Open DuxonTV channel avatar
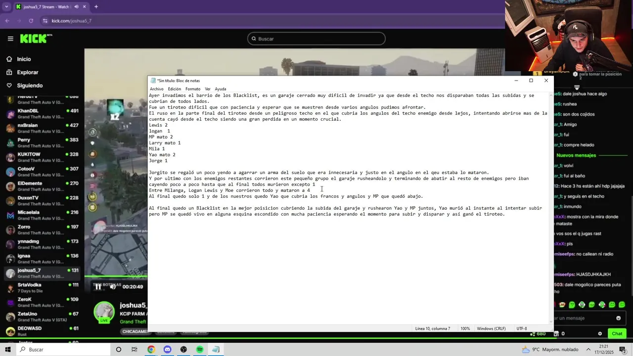 coord(10,201)
